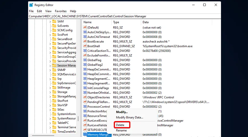Viewport: 248px width, 137px height.
Task: Expand the SNMP key chevron
Action: (50, 70)
